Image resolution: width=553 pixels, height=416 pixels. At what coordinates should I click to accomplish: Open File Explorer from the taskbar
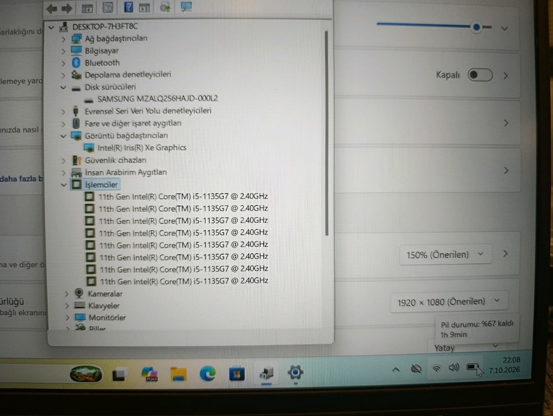pyautogui.click(x=179, y=374)
